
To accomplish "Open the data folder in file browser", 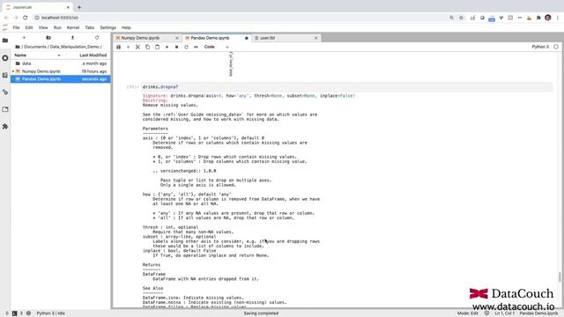I will [x=61, y=63].
